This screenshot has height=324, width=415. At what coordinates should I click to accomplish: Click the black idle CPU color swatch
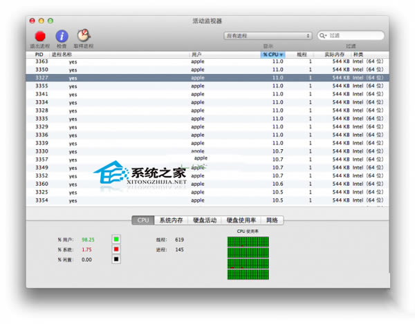coord(116,259)
